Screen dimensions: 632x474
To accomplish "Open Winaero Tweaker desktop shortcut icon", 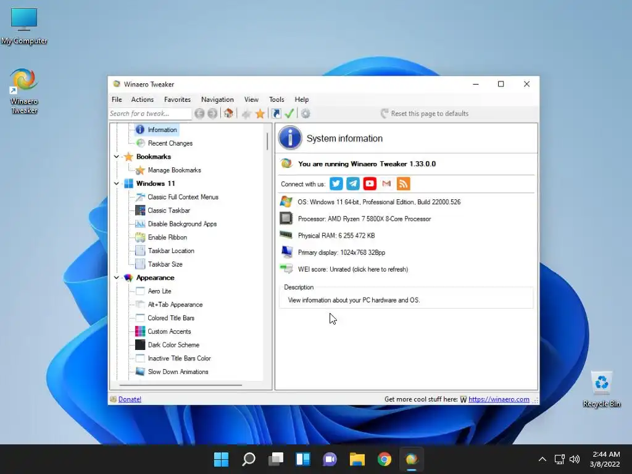I will tap(24, 92).
